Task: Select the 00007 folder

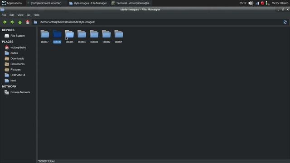Action: tap(45, 37)
